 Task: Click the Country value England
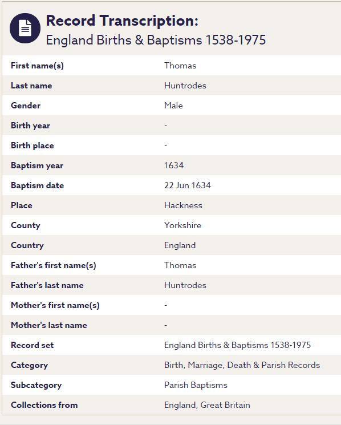click(x=180, y=245)
